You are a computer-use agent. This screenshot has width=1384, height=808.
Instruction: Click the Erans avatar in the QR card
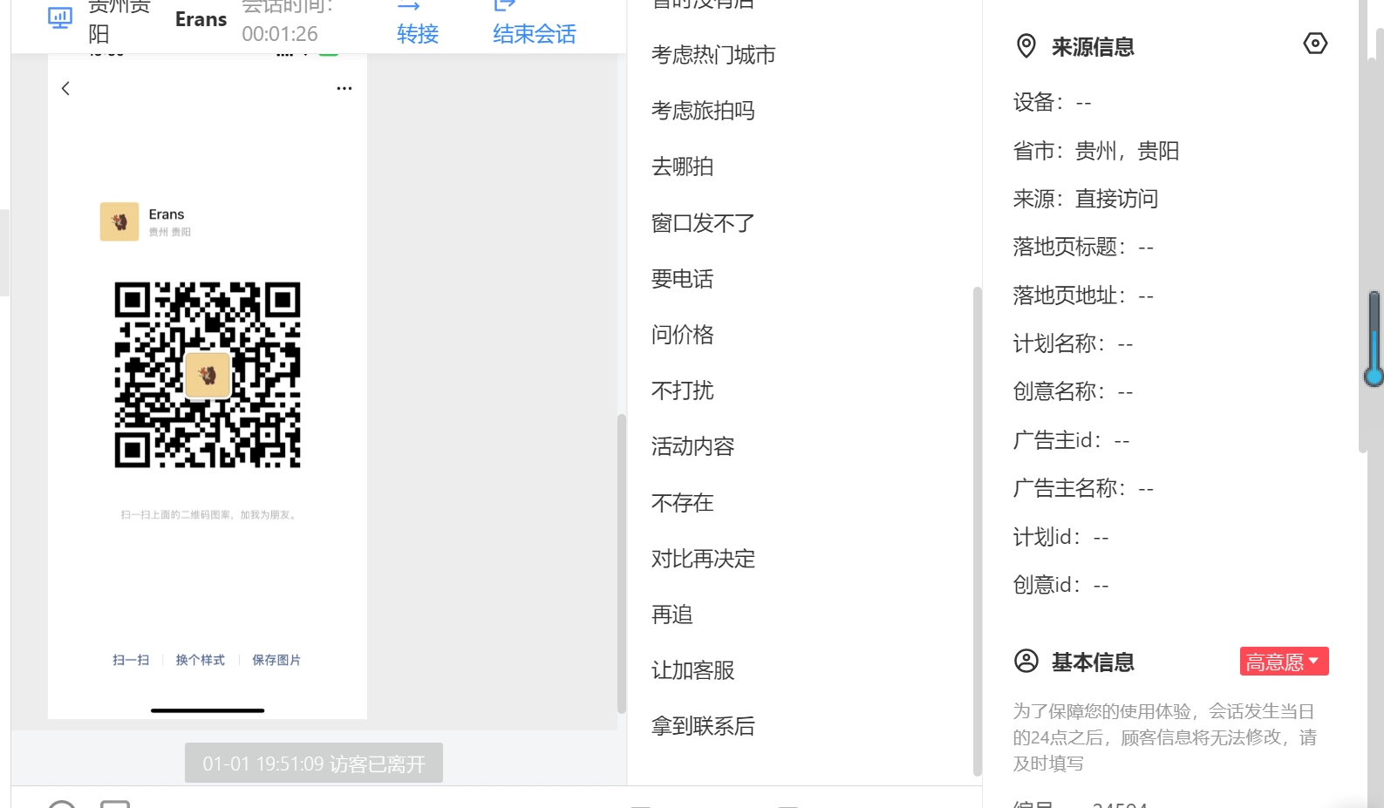pyautogui.click(x=119, y=221)
